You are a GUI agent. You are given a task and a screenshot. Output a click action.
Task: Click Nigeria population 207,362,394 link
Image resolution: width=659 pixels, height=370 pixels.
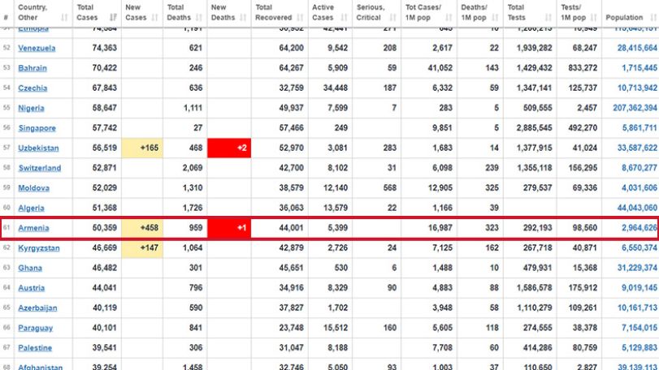tap(635, 108)
